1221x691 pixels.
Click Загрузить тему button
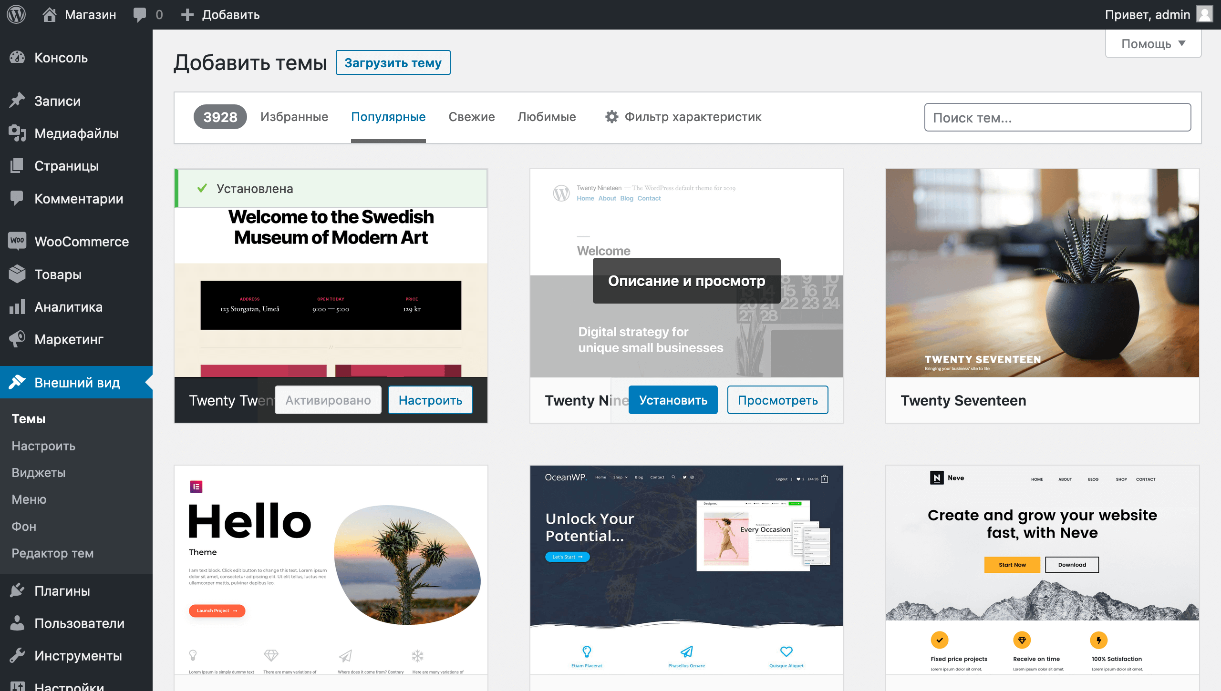393,63
